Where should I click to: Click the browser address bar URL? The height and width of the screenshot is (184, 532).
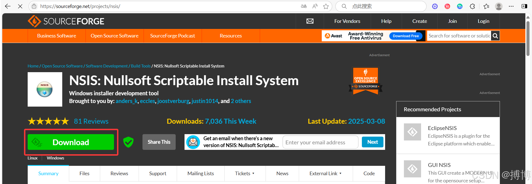point(80,6)
